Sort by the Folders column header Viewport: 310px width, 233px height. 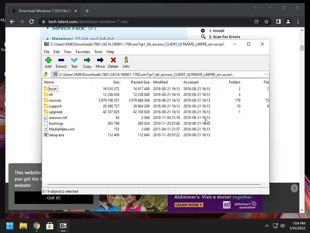[x=227, y=82]
